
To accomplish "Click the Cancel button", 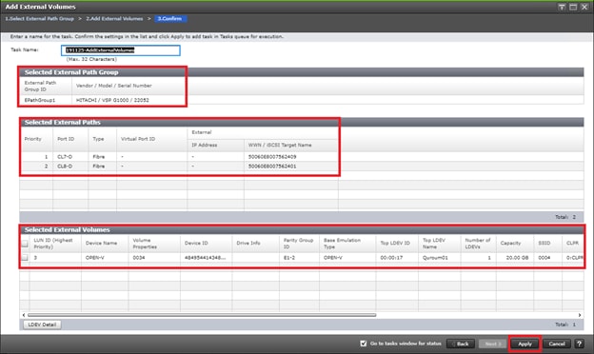I will tap(557, 344).
